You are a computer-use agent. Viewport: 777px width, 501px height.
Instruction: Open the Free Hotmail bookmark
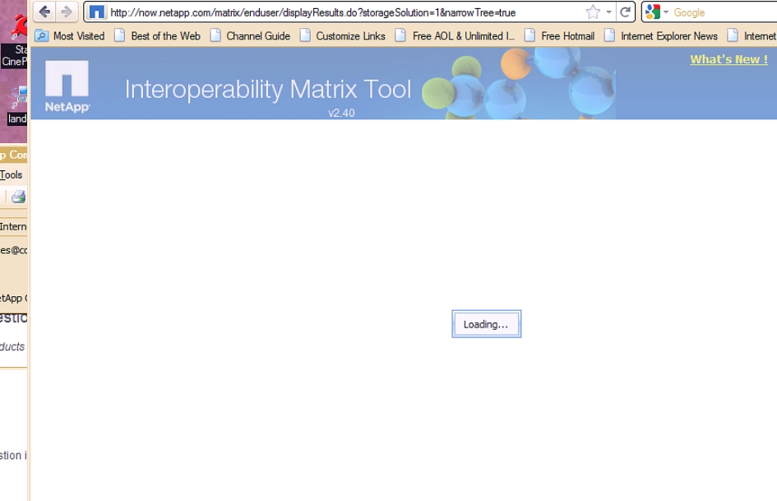(x=559, y=36)
